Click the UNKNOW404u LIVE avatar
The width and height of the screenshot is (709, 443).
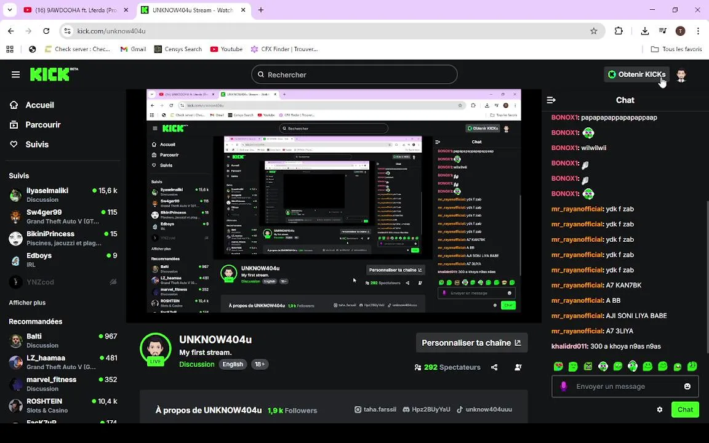(156, 349)
